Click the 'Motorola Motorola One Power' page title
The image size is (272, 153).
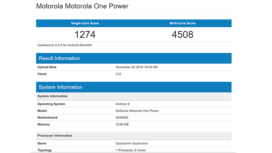click(x=82, y=6)
